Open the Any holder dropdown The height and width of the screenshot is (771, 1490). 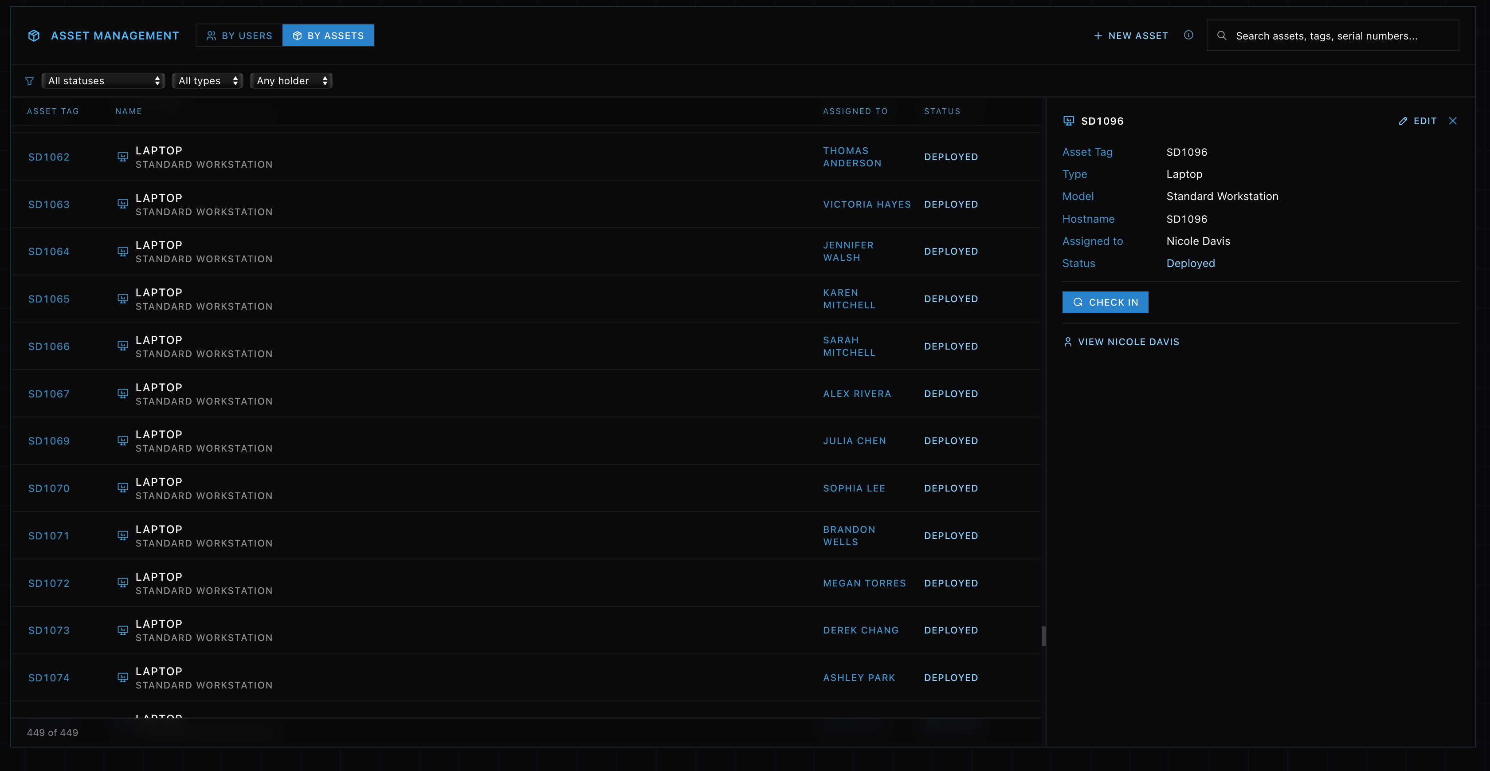tap(291, 81)
